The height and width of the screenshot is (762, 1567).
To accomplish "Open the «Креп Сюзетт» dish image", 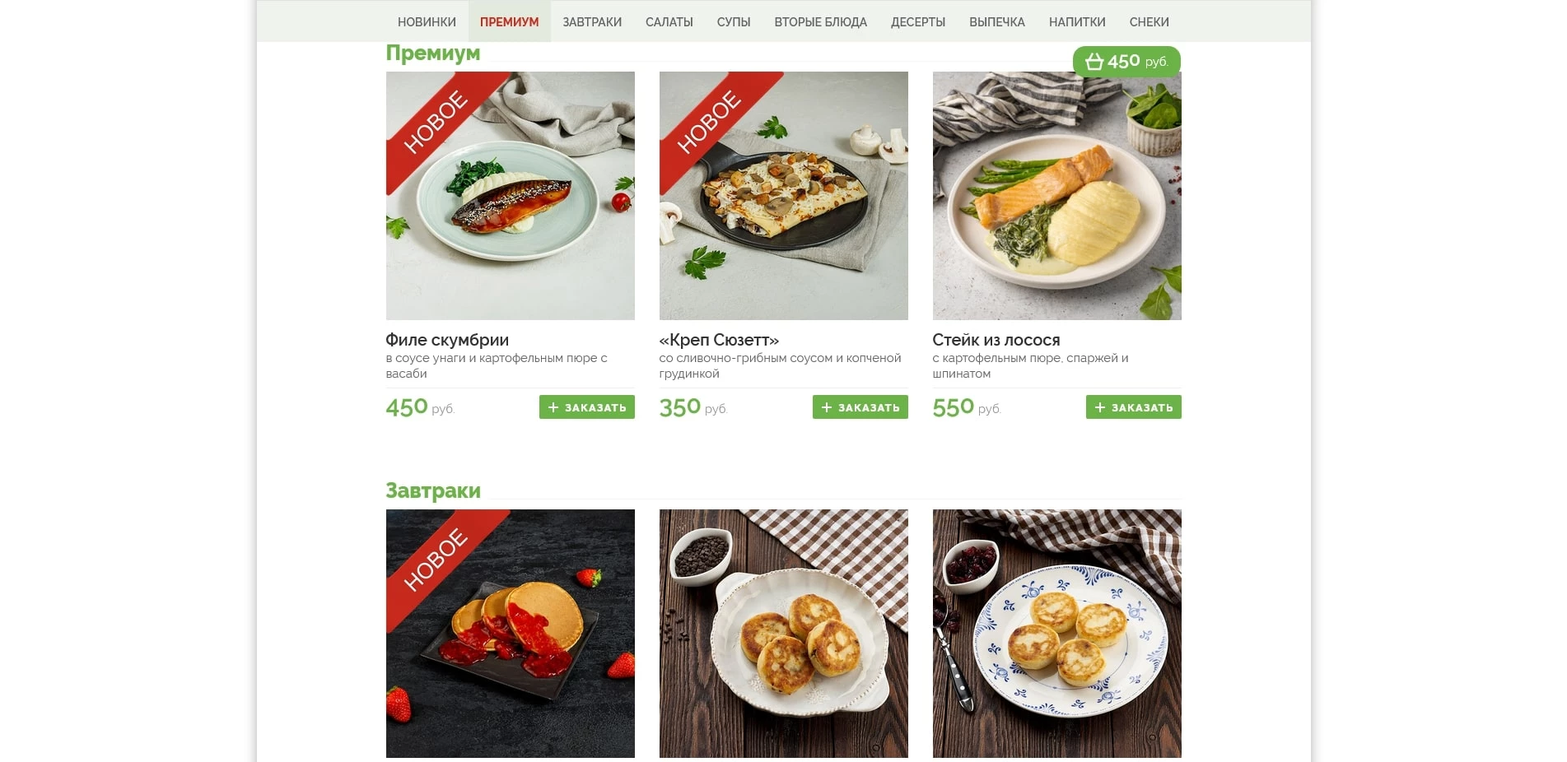I will [784, 196].
